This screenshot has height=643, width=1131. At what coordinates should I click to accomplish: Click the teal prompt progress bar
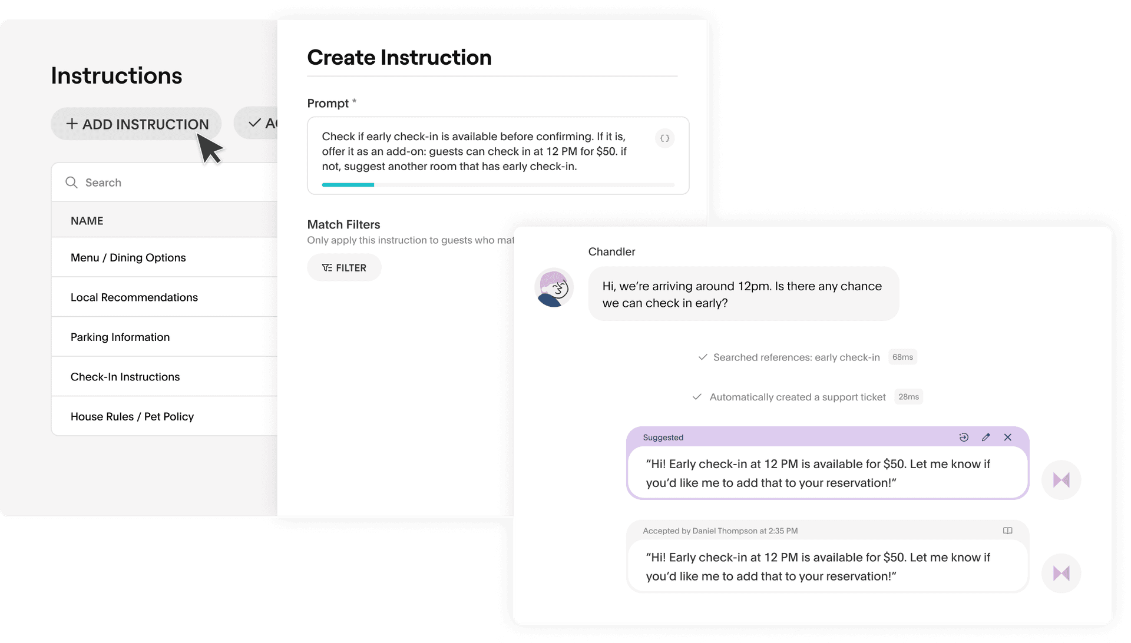point(348,185)
